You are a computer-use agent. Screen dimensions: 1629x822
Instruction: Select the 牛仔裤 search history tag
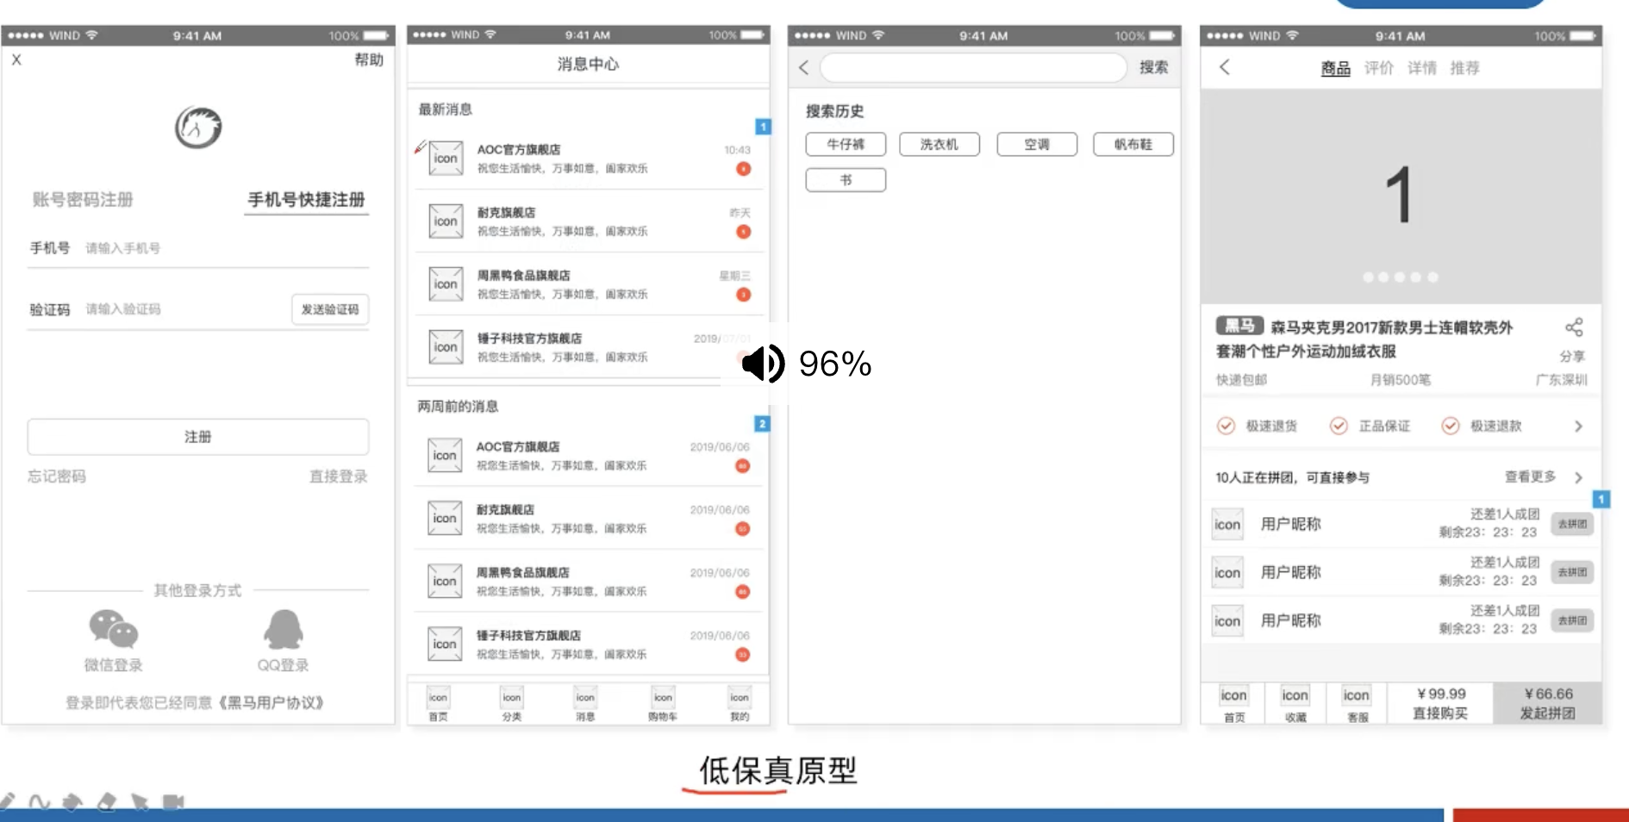846,144
